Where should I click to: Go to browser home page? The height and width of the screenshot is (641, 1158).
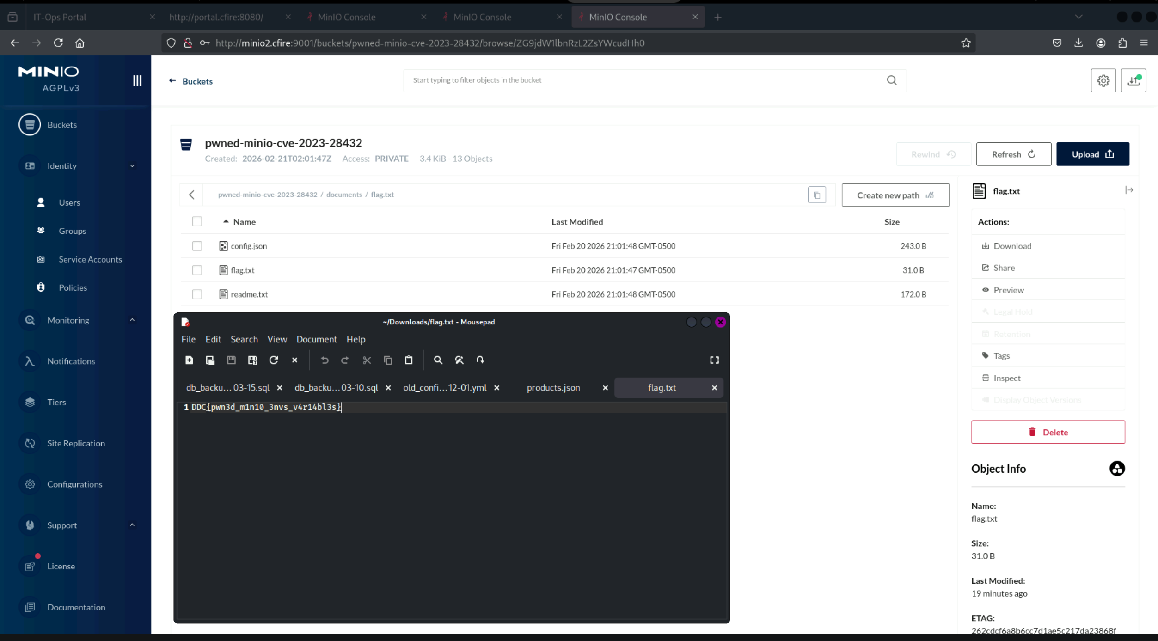tap(80, 43)
